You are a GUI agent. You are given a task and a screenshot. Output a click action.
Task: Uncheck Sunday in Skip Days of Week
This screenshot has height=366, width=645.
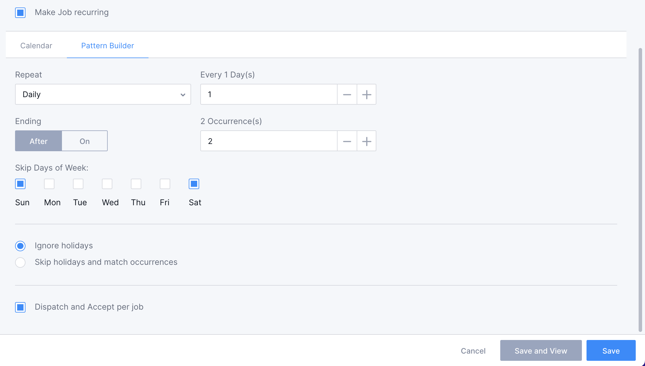20,184
